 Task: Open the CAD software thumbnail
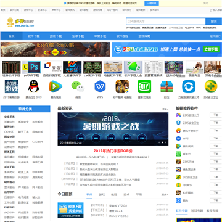(92, 67)
